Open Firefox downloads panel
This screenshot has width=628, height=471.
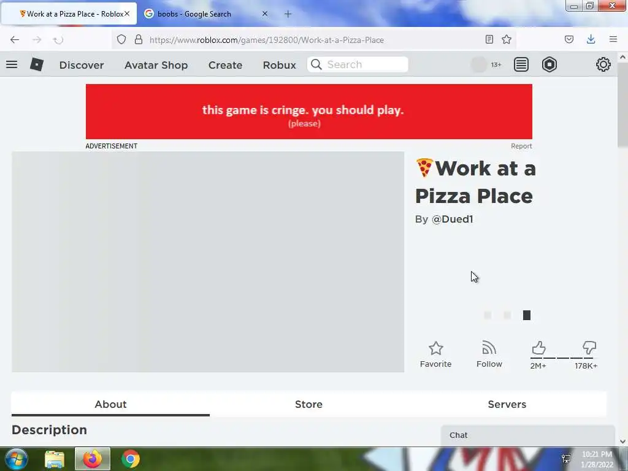(591, 39)
